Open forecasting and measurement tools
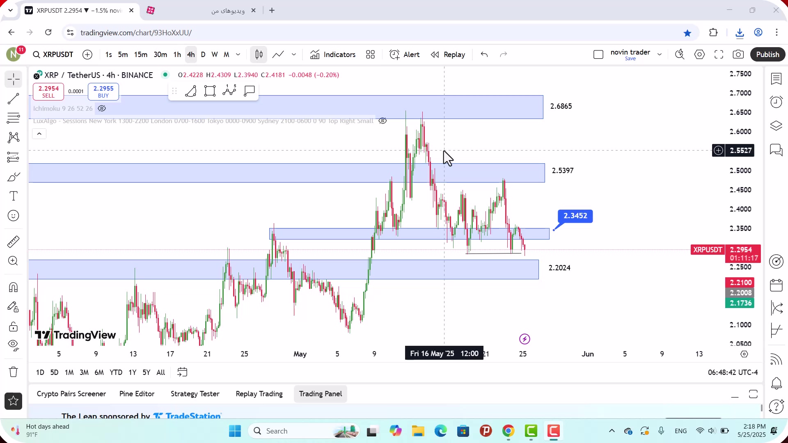Image resolution: width=788 pixels, height=443 pixels. pos(14,157)
